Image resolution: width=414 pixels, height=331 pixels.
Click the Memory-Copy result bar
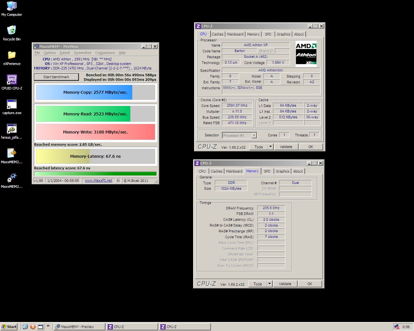(95, 92)
